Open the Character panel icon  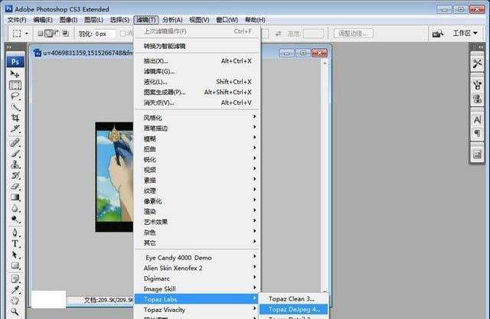coord(477,120)
